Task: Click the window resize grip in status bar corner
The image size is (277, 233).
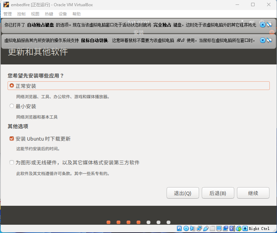Action: pos(274,230)
